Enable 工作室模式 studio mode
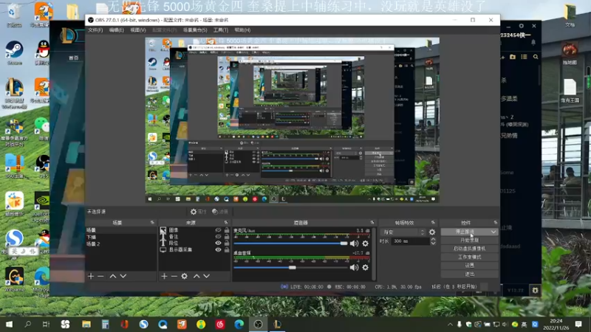591x332 pixels. click(x=469, y=257)
